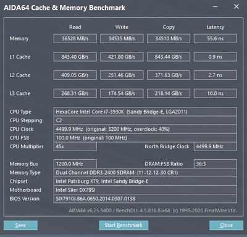Screen dimensions: 247x237
Task: Click the DRAM:FSB Ratio 36:3 field
Action: (216, 164)
